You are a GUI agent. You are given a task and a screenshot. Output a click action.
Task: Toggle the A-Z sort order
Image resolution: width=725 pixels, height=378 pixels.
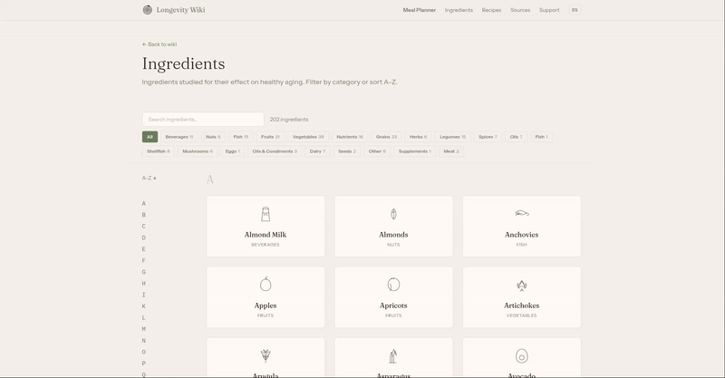[149, 179]
